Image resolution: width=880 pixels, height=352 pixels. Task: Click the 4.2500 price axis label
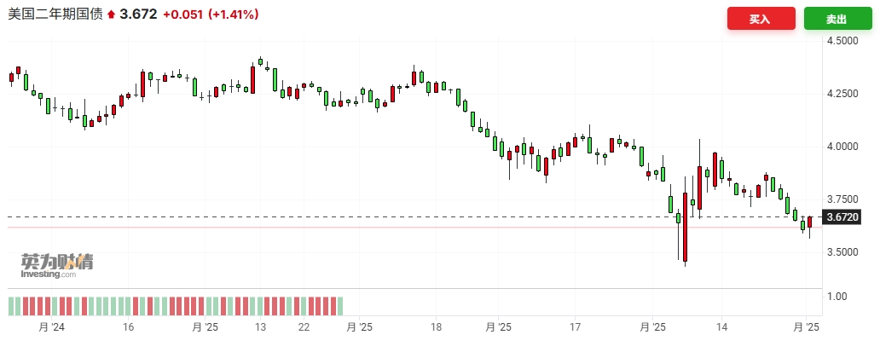pos(842,94)
